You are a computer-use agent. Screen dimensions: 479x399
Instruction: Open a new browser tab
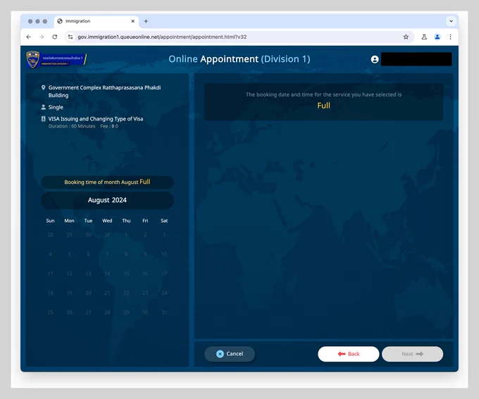146,21
